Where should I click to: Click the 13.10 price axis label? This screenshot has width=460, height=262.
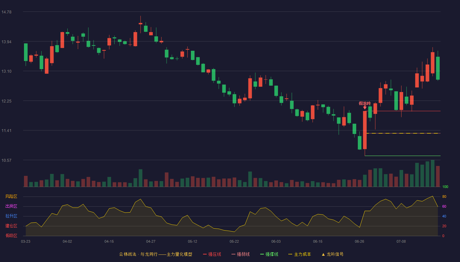[x=6, y=71]
